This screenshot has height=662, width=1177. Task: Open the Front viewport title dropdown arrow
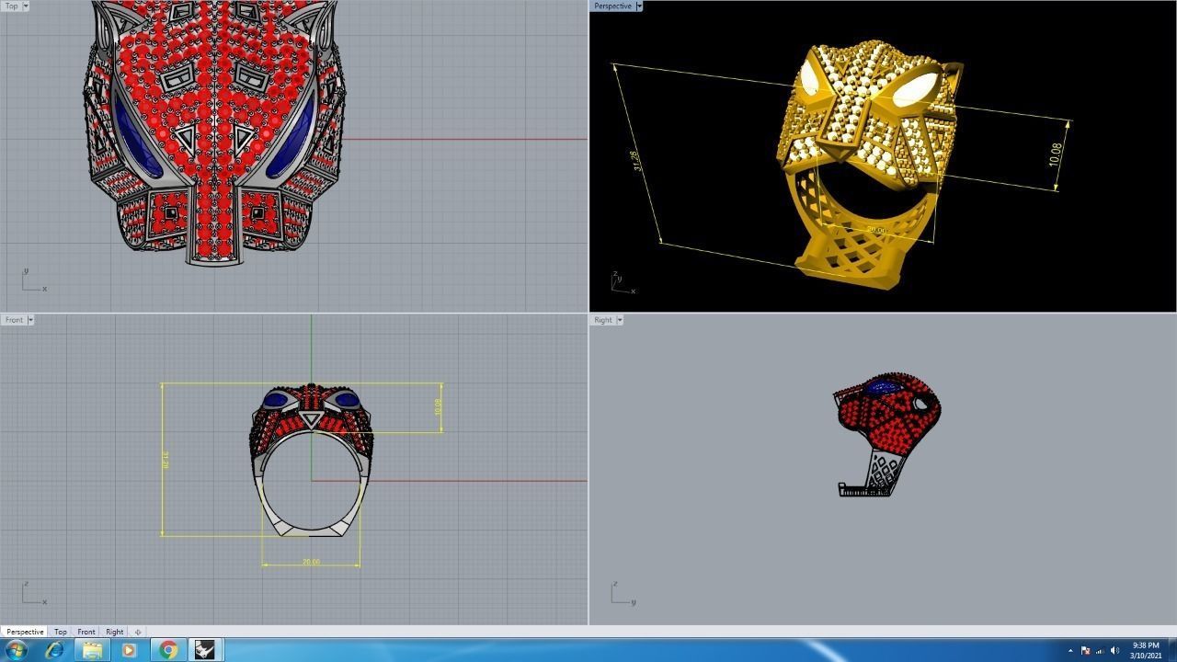click(30, 320)
